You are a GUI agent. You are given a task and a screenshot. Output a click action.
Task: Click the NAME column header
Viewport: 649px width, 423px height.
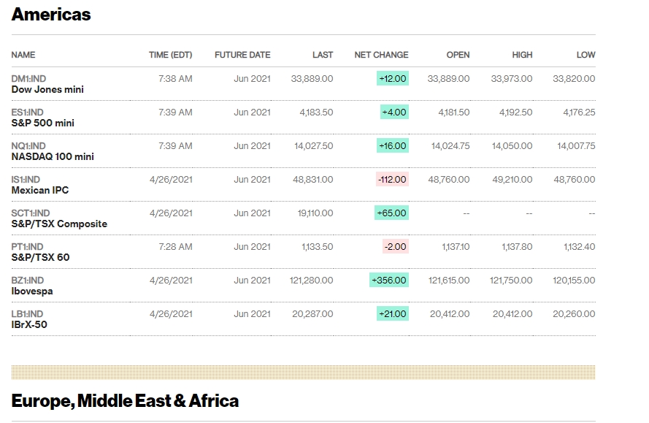[23, 55]
